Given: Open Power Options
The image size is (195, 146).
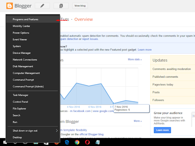Looking at the screenshot, I should click(33, 33).
